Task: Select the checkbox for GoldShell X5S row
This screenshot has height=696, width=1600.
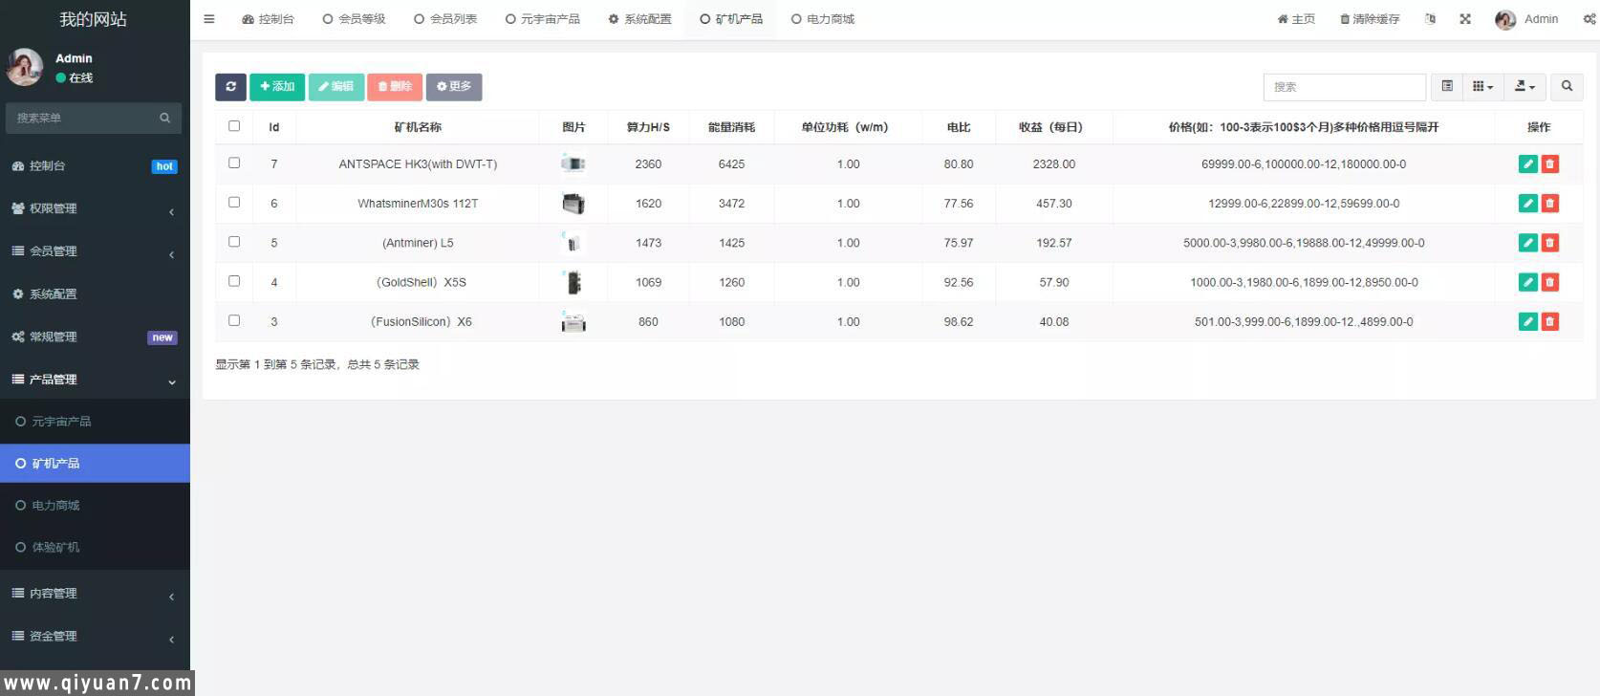Action: coord(234,281)
